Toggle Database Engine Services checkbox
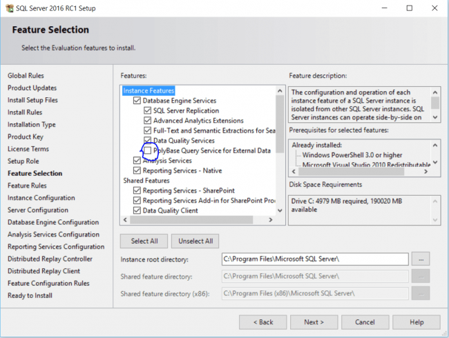The width and height of the screenshot is (449, 338). point(137,101)
